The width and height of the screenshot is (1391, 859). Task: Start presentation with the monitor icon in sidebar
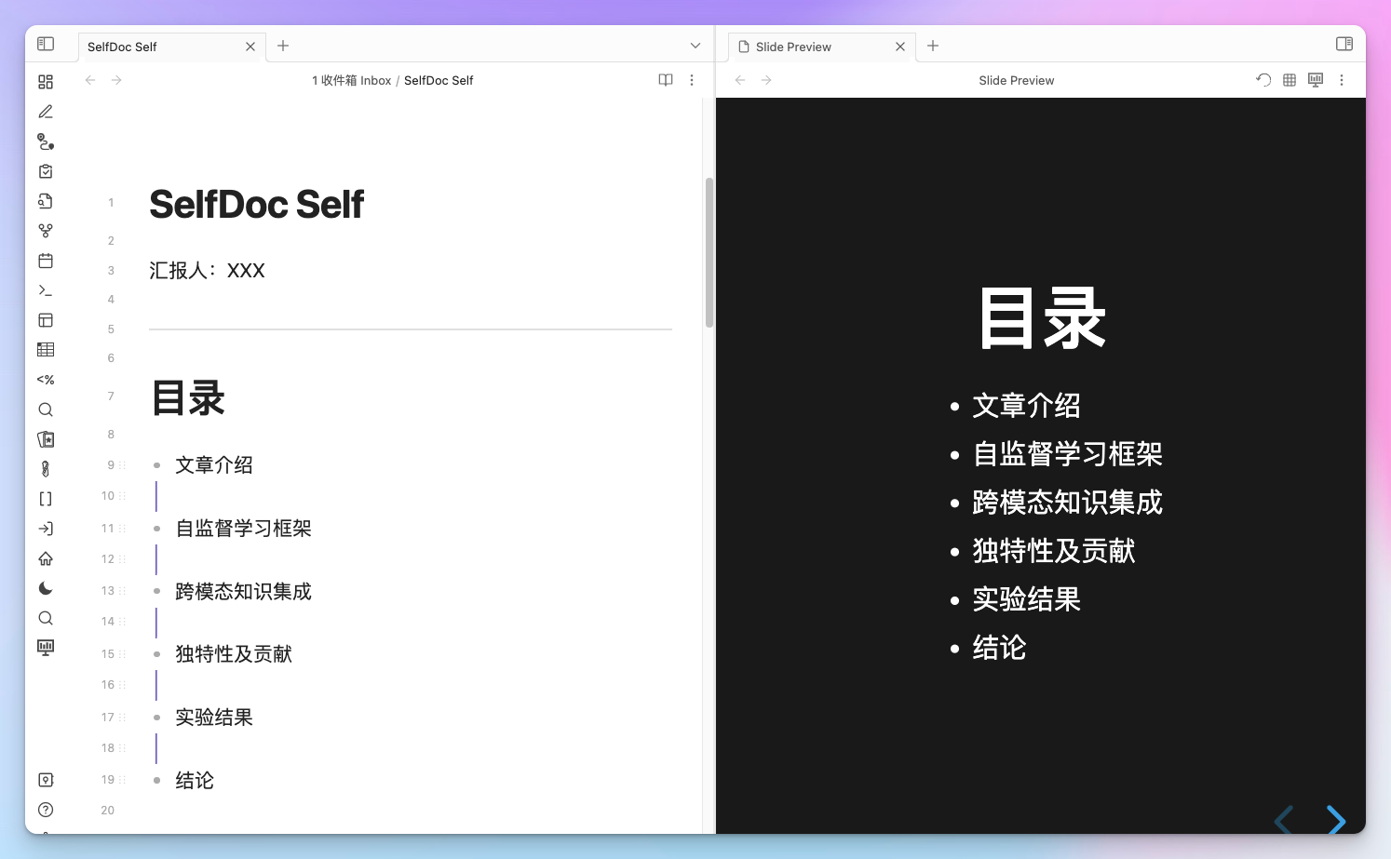click(46, 647)
